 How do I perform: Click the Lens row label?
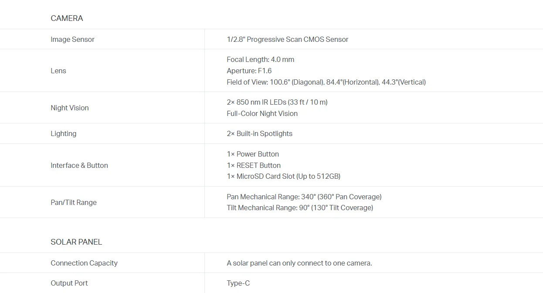click(x=58, y=71)
